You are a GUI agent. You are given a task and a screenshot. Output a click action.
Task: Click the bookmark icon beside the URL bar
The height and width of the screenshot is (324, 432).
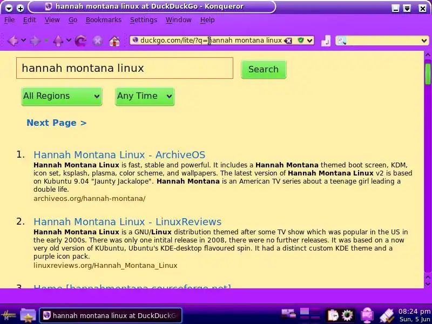click(326, 41)
